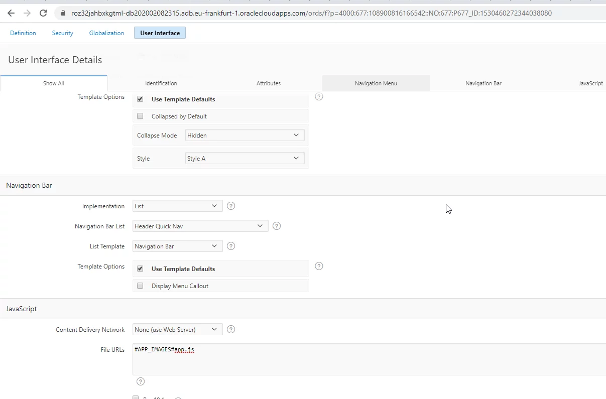
Task: Click the User Interface Details heading
Action: pyautogui.click(x=55, y=60)
